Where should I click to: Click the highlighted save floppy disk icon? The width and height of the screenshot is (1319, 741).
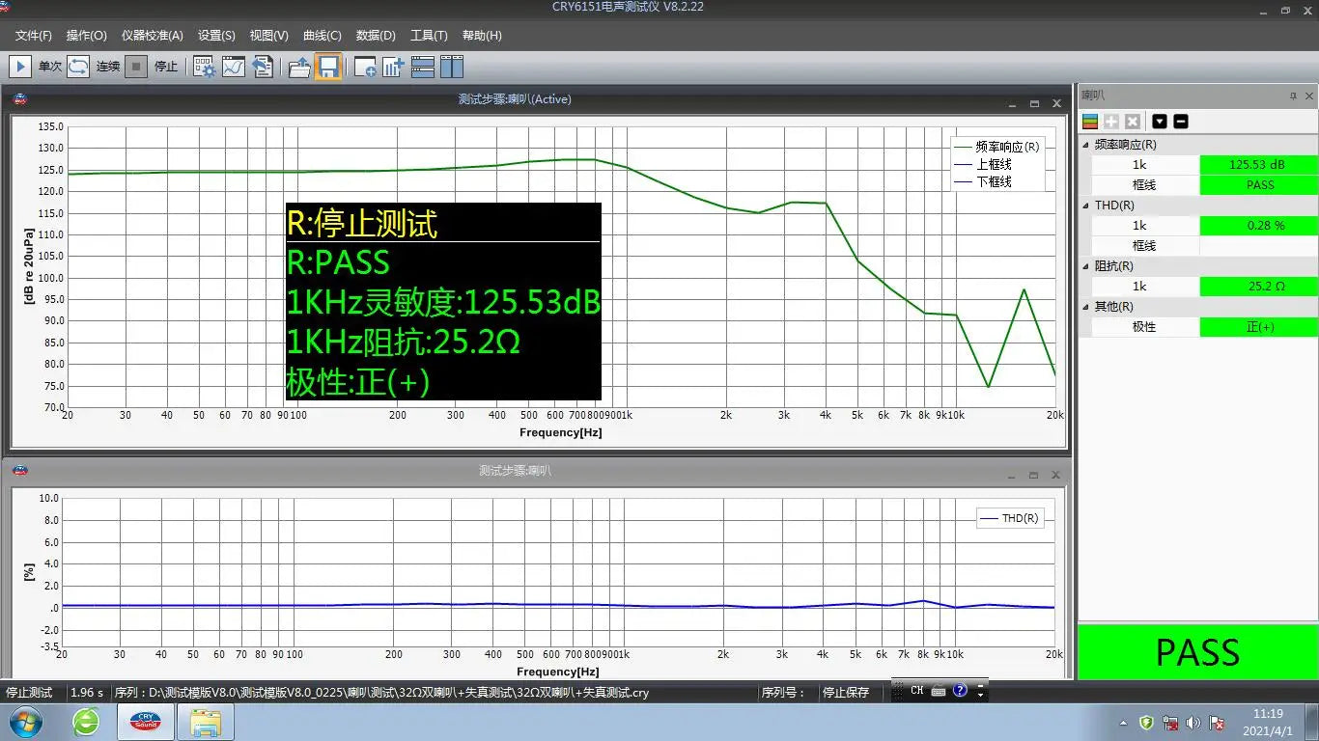point(328,67)
